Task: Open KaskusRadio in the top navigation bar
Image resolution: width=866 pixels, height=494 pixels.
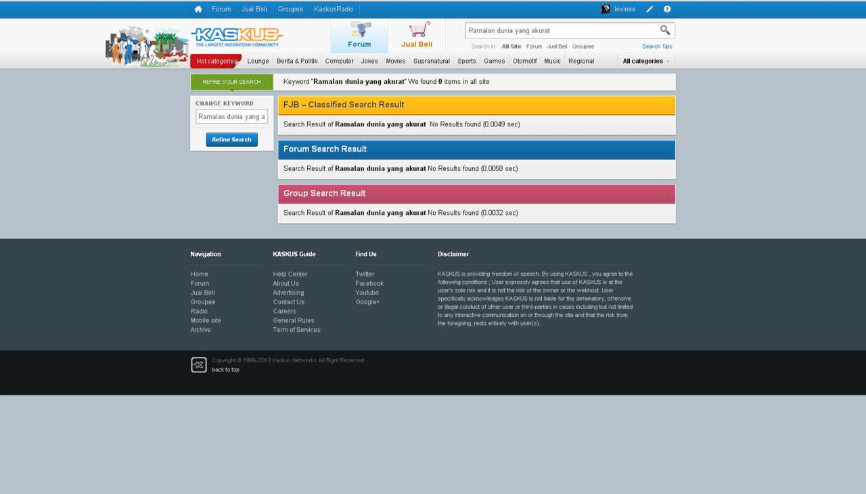Action: point(334,9)
